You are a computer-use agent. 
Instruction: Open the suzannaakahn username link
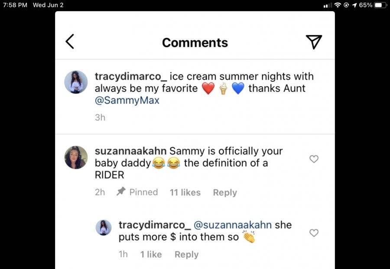click(x=130, y=151)
